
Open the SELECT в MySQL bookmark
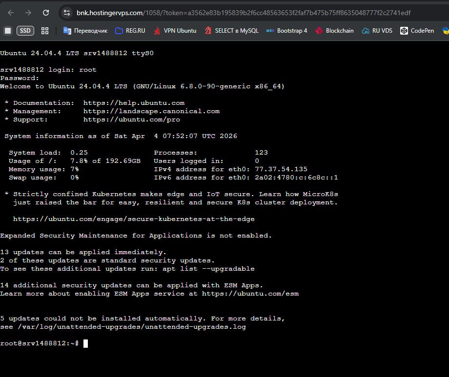(x=231, y=31)
